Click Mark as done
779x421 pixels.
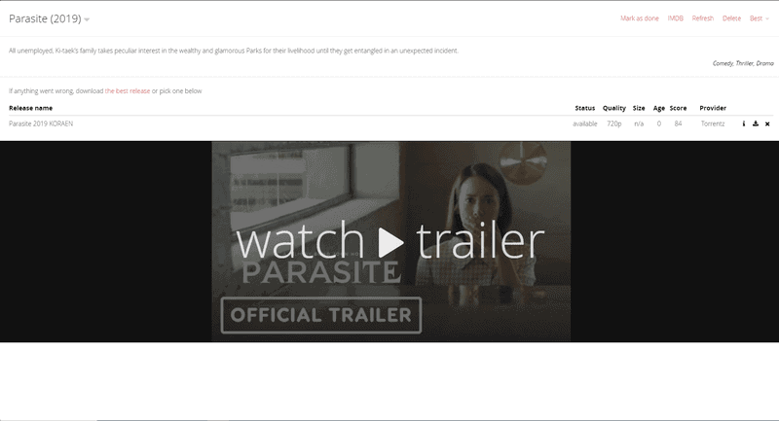coord(640,18)
